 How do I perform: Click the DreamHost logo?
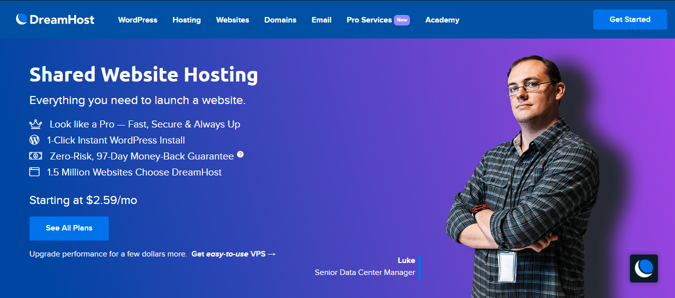55,19
